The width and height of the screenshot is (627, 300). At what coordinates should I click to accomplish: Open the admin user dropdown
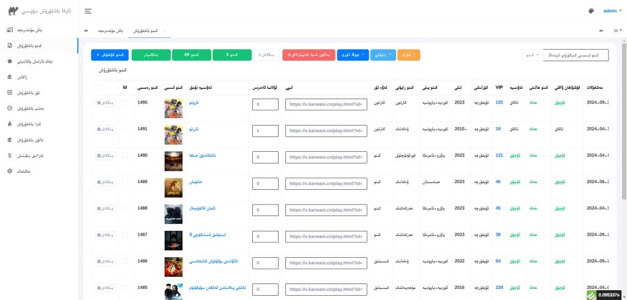click(x=612, y=11)
